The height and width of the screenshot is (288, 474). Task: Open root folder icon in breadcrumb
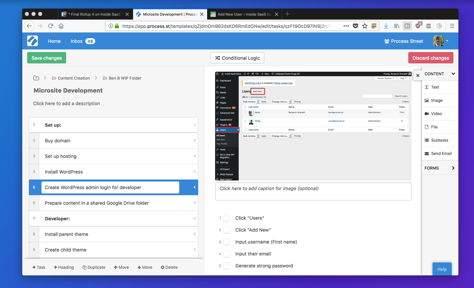click(36, 78)
